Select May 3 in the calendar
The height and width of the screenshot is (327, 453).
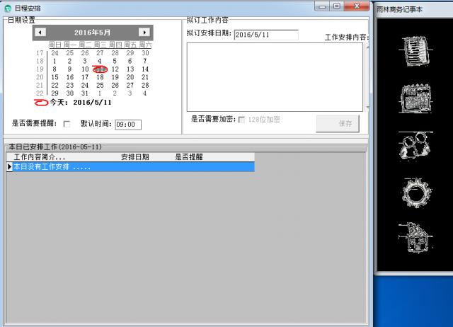[x=85, y=61]
